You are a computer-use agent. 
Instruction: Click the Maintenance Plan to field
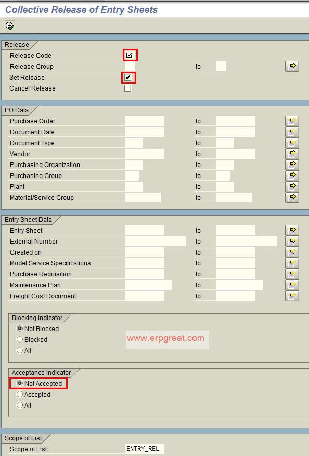click(x=239, y=285)
